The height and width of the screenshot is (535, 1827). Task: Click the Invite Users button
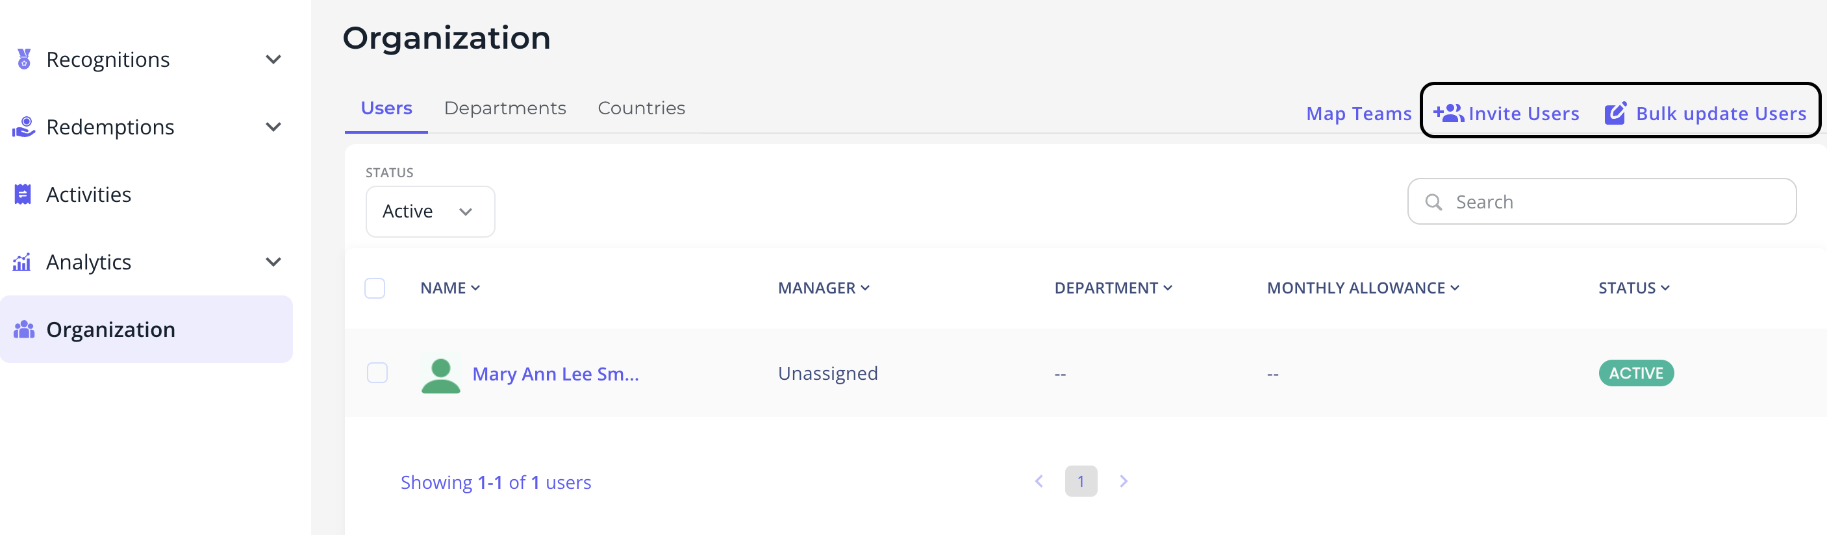[1506, 114]
